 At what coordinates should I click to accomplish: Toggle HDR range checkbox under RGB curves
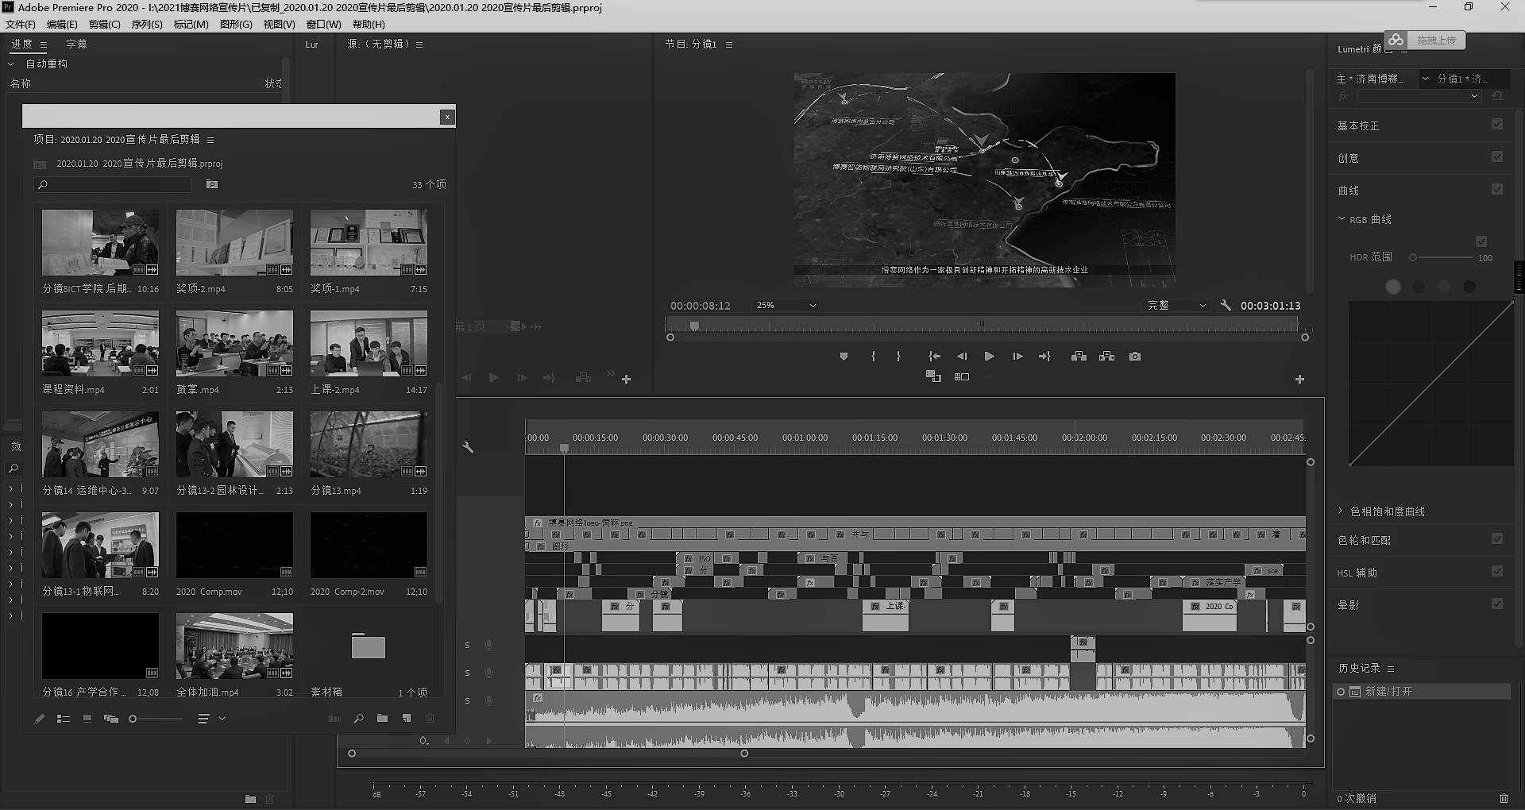click(x=1481, y=241)
